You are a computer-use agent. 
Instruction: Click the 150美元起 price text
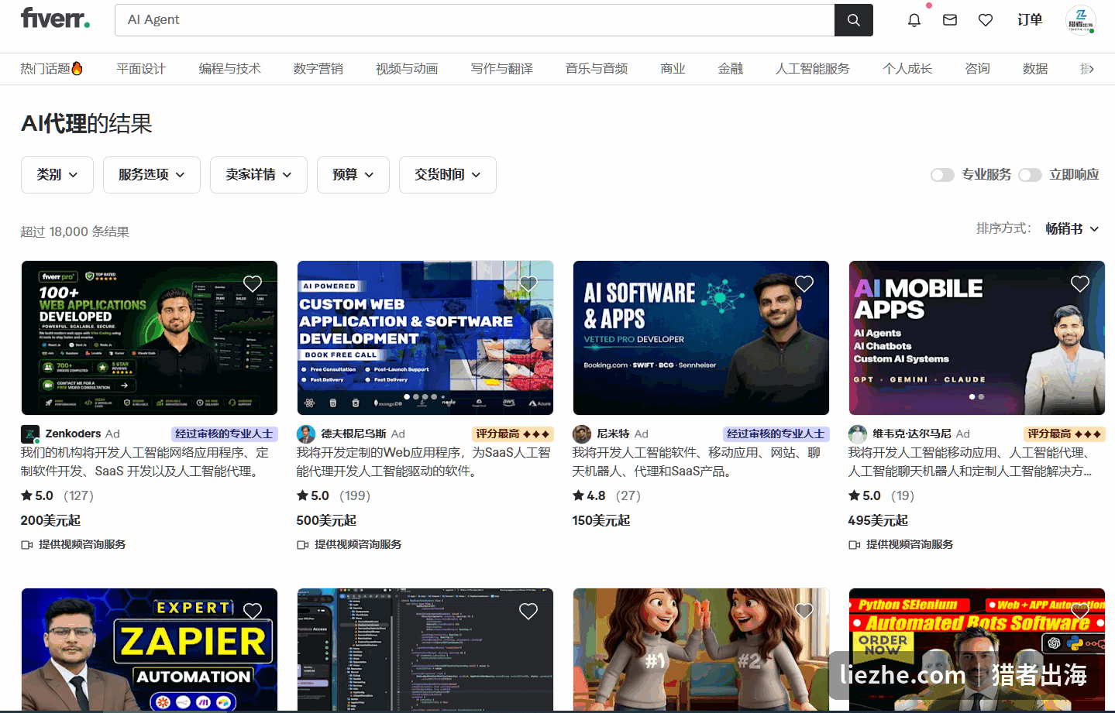click(601, 521)
